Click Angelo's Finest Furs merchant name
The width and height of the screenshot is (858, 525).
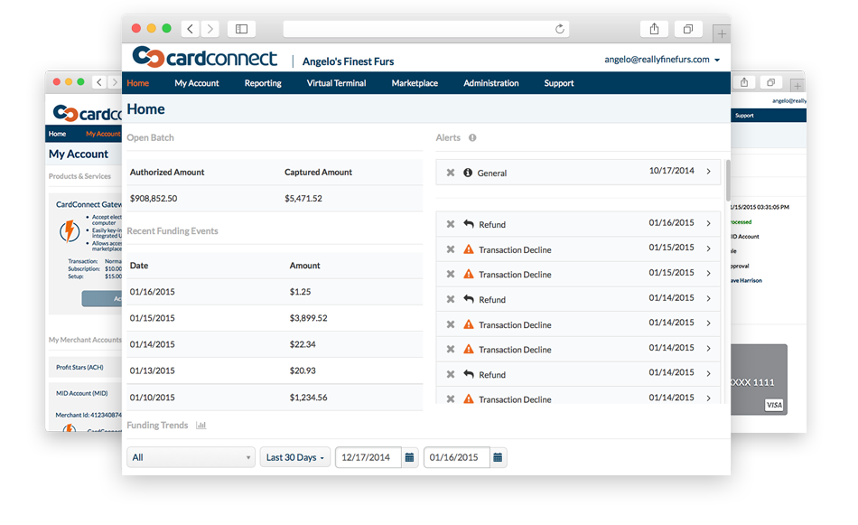click(x=348, y=61)
